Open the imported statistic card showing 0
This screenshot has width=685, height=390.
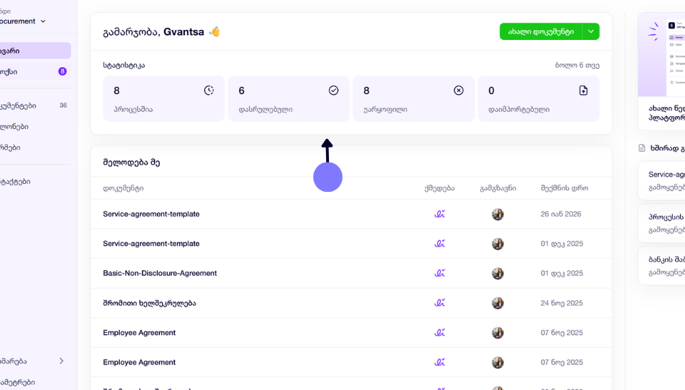pyautogui.click(x=538, y=98)
